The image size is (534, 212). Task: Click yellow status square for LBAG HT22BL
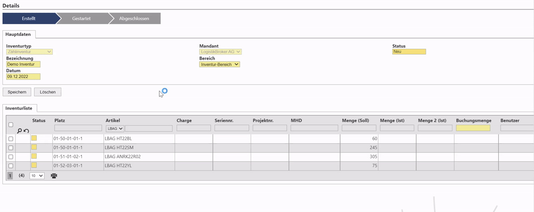(34, 138)
